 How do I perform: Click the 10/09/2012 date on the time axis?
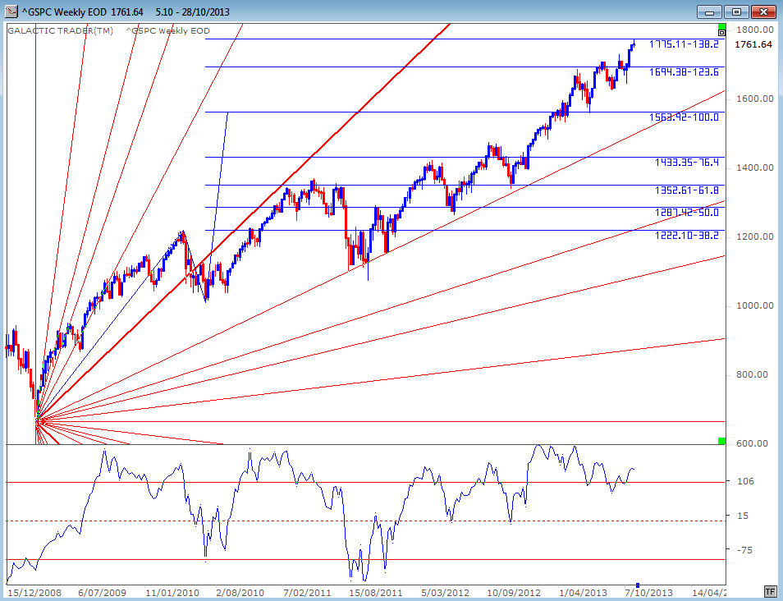[x=514, y=593]
